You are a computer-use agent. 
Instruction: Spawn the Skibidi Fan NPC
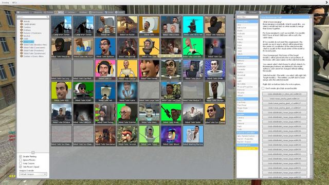(x=105, y=26)
